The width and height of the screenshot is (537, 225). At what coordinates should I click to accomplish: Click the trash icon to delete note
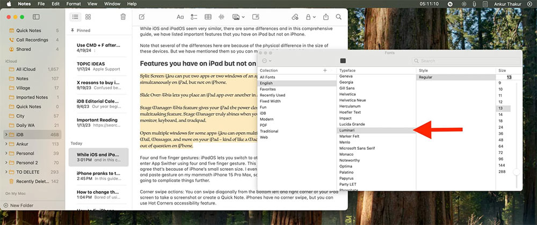(124, 17)
